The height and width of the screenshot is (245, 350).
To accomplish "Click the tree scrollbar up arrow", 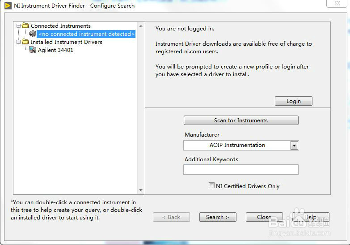I will coord(141,26).
